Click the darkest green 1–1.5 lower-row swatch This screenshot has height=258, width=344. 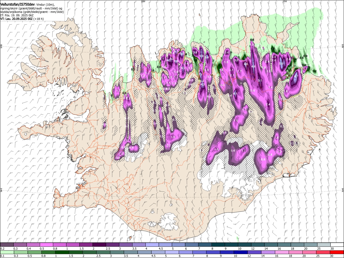(x=62, y=252)
